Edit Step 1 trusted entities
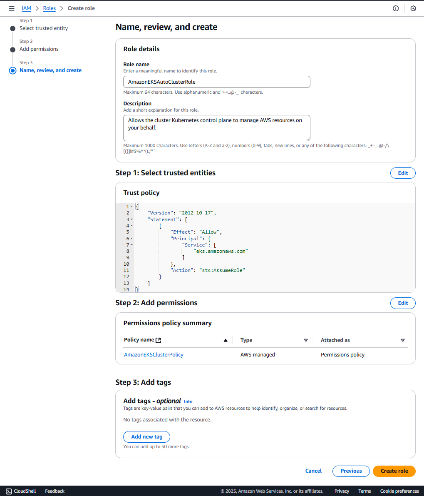This screenshot has height=496, width=424. [x=403, y=173]
